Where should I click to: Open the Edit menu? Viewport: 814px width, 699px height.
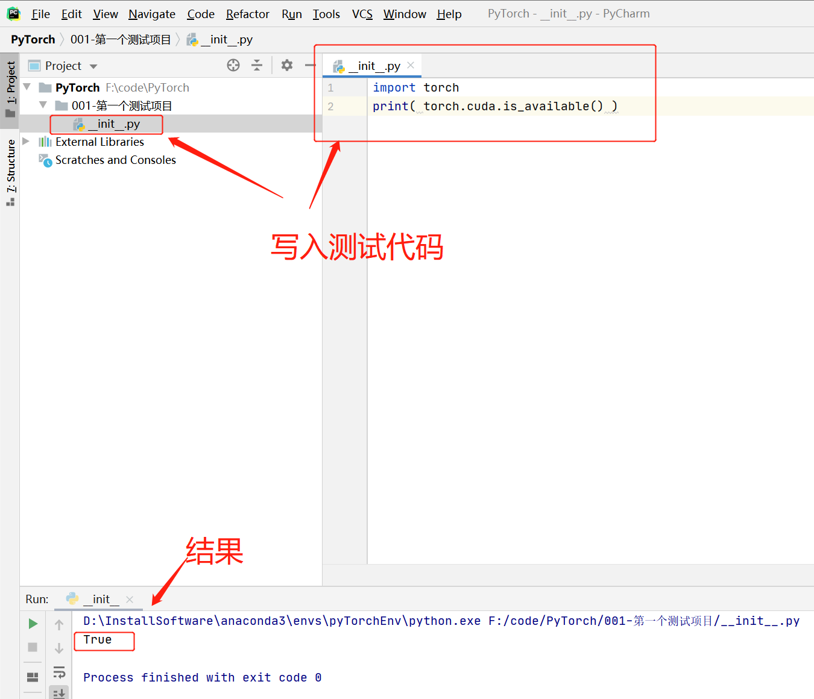pyautogui.click(x=71, y=14)
